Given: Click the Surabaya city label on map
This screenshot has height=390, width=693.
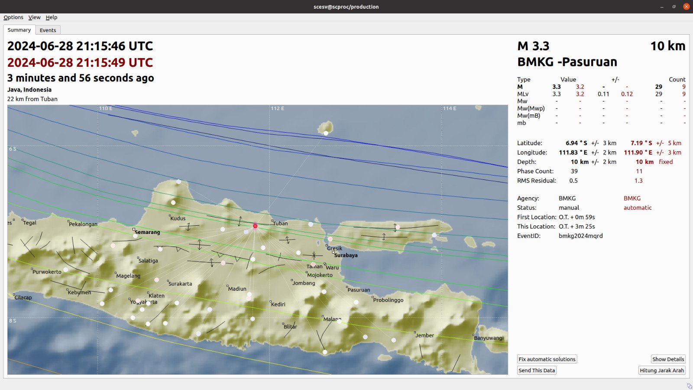Looking at the screenshot, I should tap(346, 255).
